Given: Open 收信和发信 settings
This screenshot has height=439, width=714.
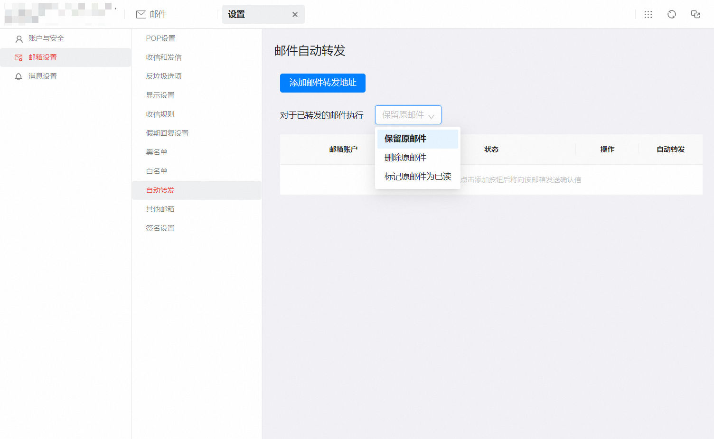Looking at the screenshot, I should click(x=197, y=57).
